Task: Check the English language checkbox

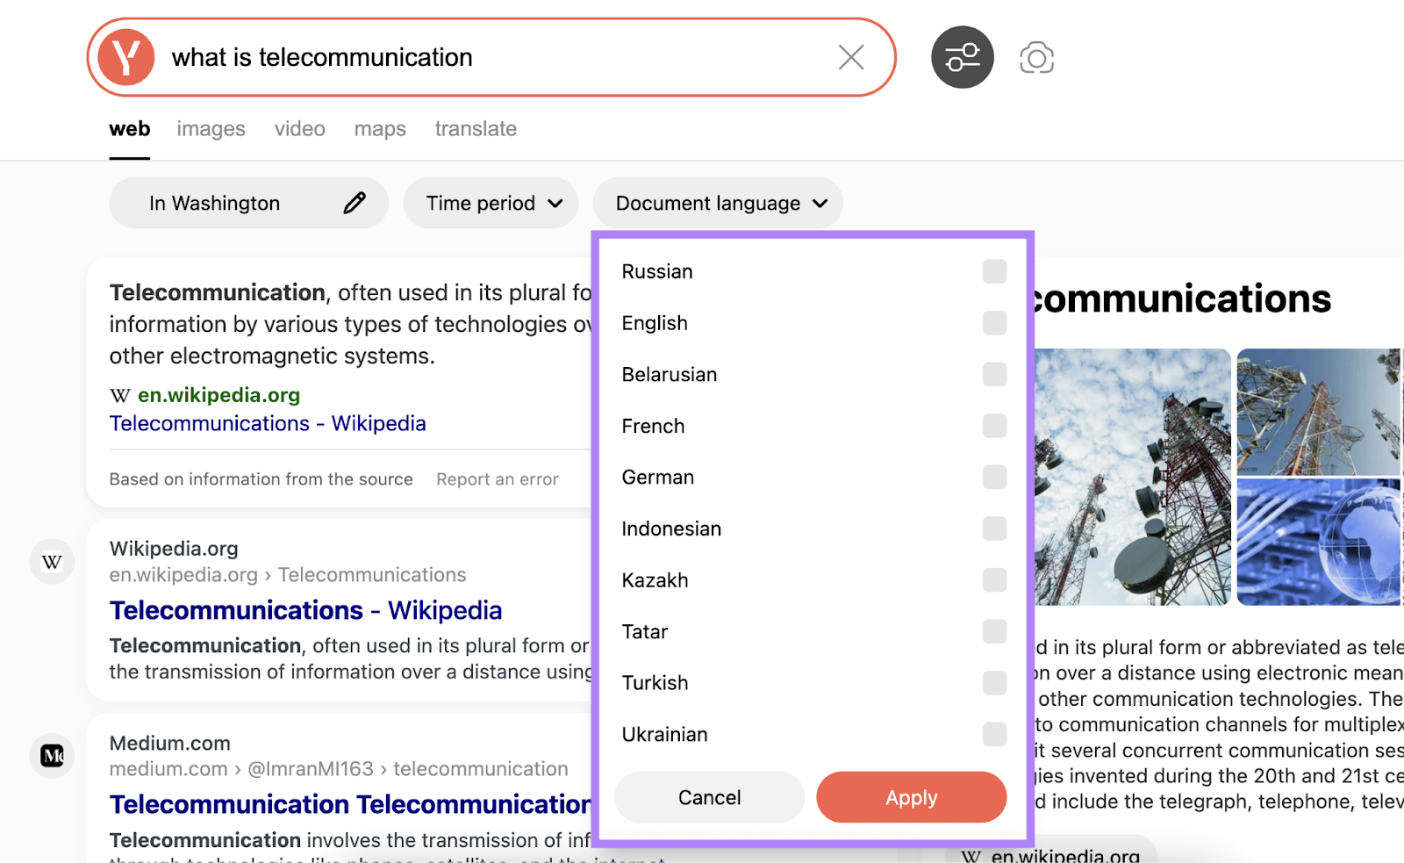Action: (994, 322)
